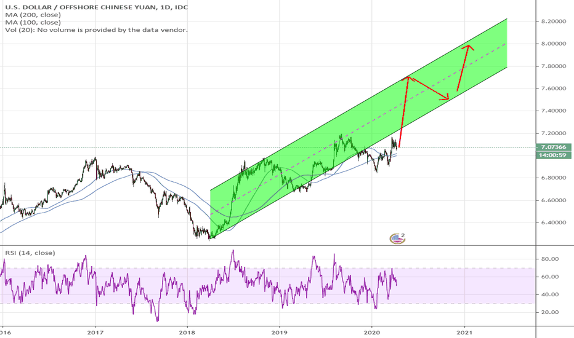Click the countdown timer 14:00:59
The width and height of the screenshot is (574, 338).
[554, 155]
